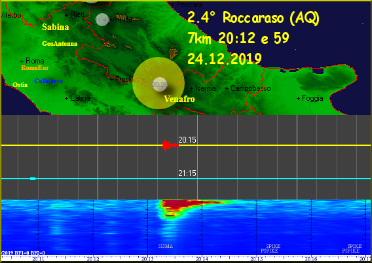This screenshot has height=263, width=372.
Task: Click the Rieti city marker
Action: (x=75, y=14)
